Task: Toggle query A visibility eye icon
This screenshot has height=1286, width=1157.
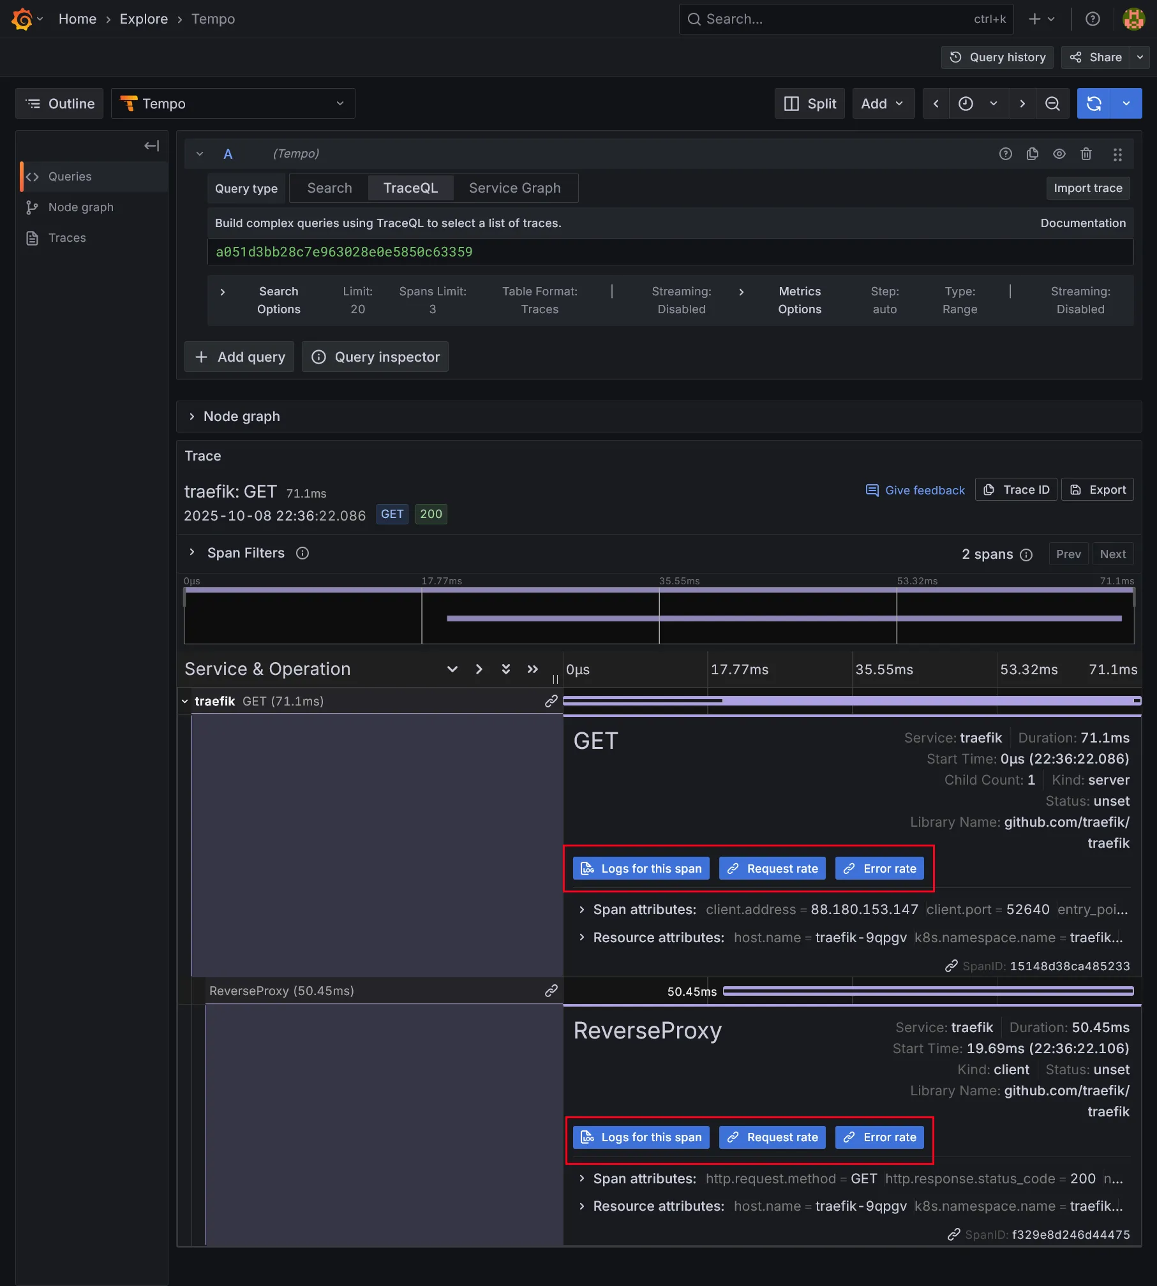Action: click(1059, 154)
